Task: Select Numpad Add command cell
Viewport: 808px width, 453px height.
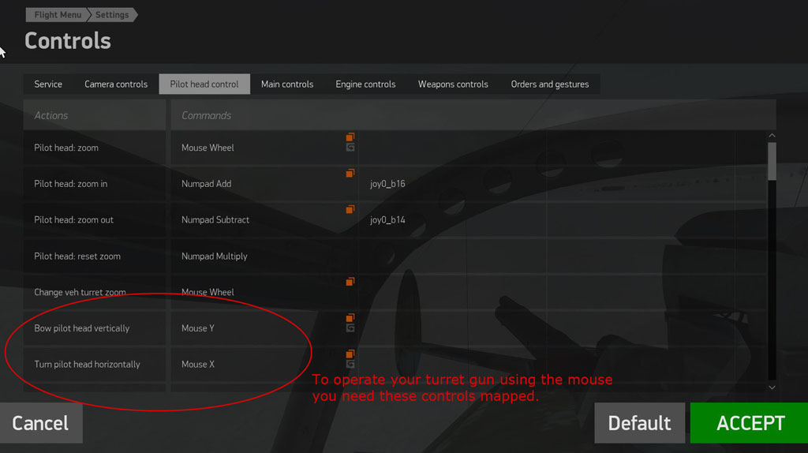Action: point(264,183)
